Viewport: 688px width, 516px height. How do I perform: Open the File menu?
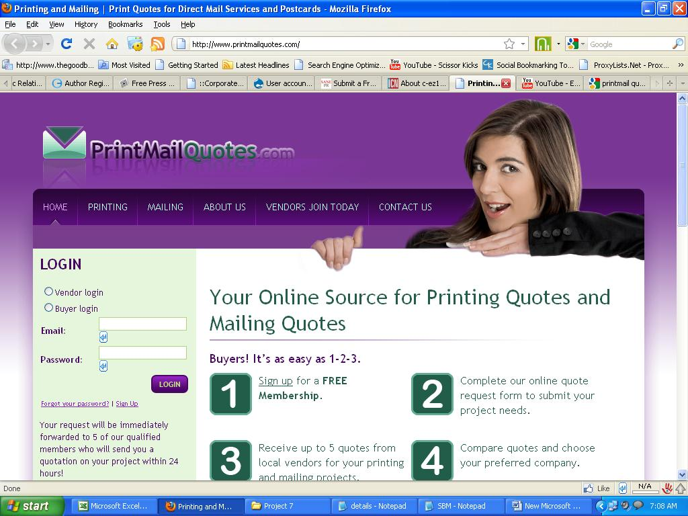click(10, 24)
